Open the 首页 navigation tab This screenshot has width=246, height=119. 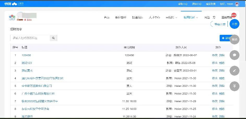click(x=106, y=18)
